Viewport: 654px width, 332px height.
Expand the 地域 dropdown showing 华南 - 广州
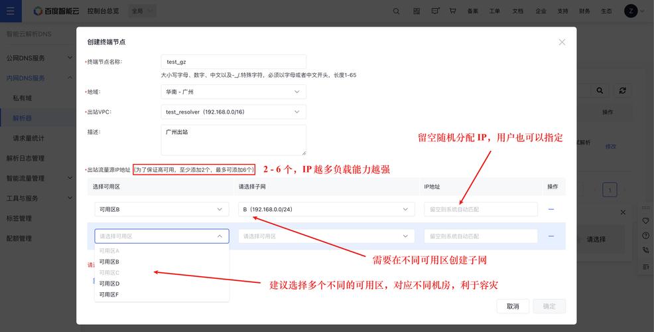click(233, 92)
